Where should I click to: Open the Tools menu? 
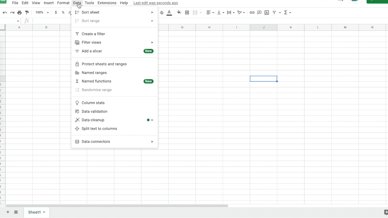point(89,3)
